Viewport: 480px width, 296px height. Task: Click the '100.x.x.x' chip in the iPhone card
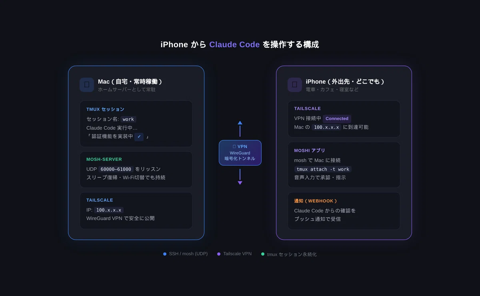326,127
